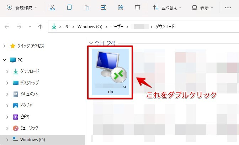
Task: Open recent locations chevron dropdown
Action: point(30,27)
